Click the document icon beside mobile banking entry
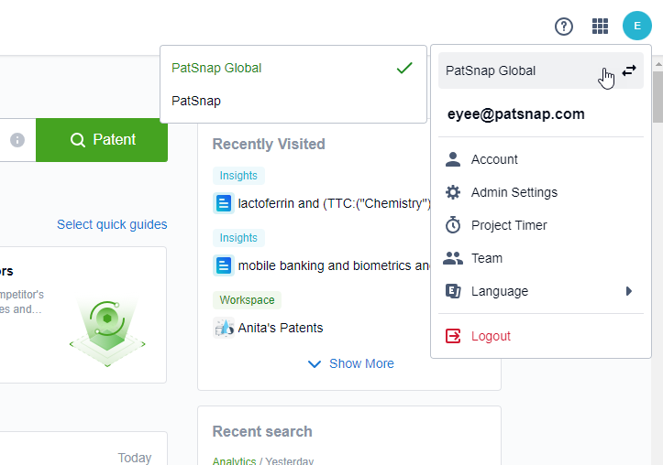 tap(224, 265)
